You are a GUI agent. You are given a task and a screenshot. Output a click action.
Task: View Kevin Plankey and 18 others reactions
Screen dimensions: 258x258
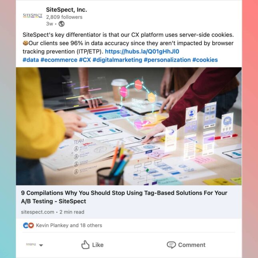pos(69,225)
